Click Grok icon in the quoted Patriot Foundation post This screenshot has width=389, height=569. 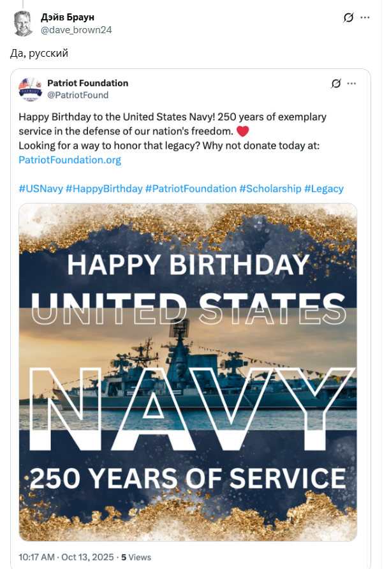click(336, 84)
